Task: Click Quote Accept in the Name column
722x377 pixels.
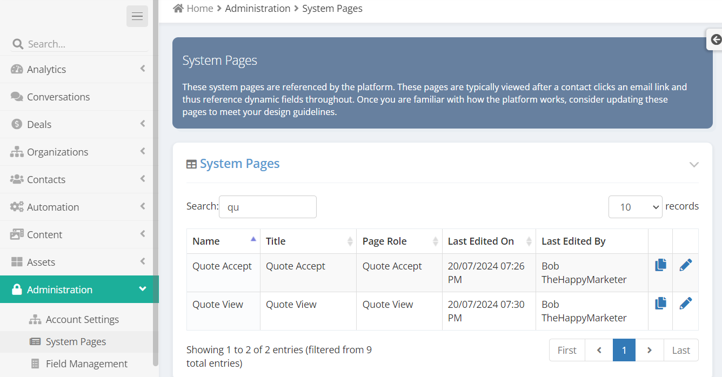Action: (222, 266)
